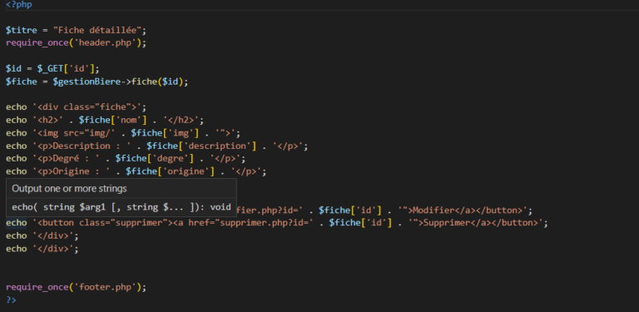Click highlighted echo keyword on supprimer line
The width and height of the screenshot is (639, 312).
(17, 223)
